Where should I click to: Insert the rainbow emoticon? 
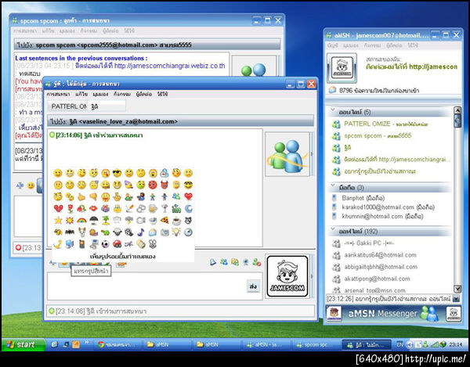tap(81, 221)
